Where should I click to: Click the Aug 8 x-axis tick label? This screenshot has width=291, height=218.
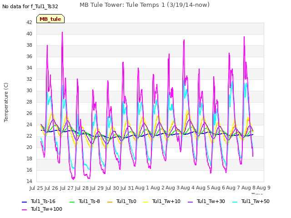[248, 188]
